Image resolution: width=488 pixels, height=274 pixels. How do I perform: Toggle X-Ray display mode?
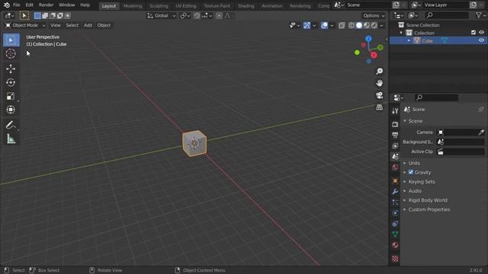pos(342,25)
